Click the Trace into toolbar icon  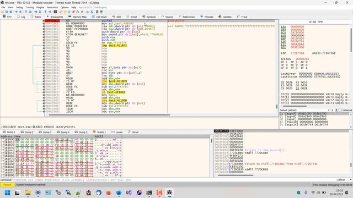pyautogui.click(x=36, y=12)
